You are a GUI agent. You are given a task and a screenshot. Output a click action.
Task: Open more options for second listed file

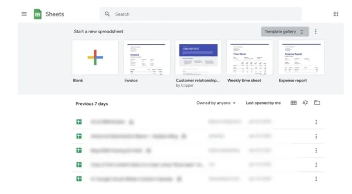pyautogui.click(x=316, y=137)
